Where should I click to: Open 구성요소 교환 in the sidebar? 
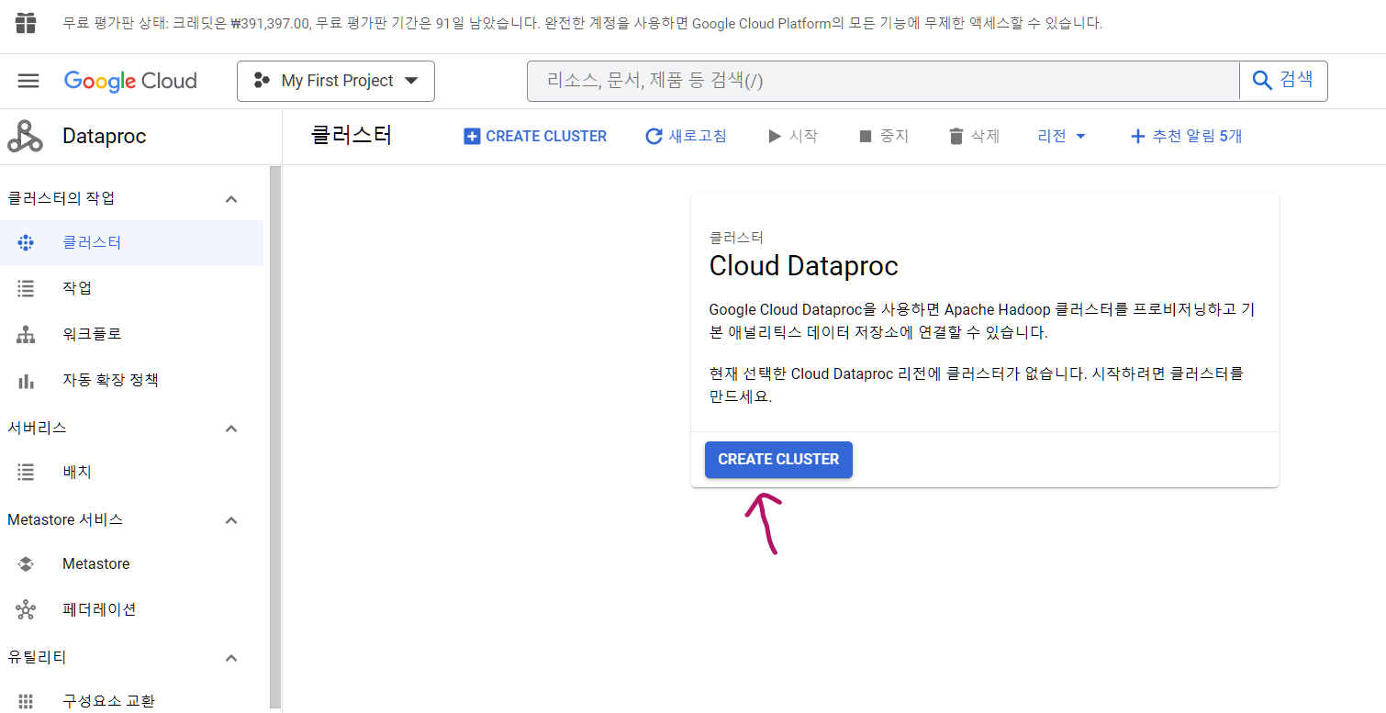(x=132, y=701)
